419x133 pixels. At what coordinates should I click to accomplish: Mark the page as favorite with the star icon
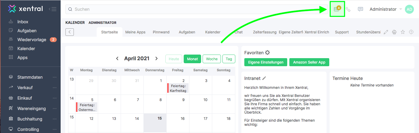point(403,32)
